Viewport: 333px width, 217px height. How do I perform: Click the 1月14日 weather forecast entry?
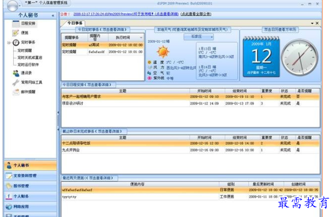pyautogui.click(x=212, y=71)
